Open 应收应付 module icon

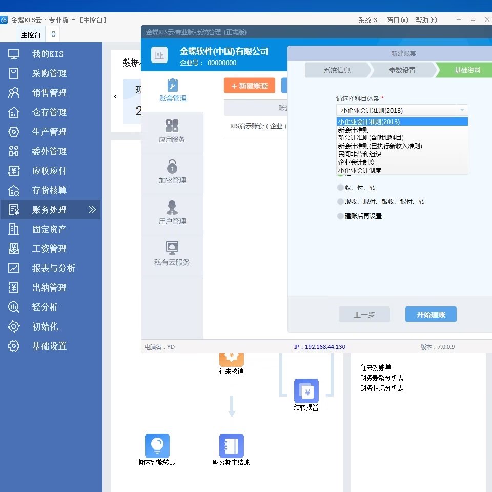13,171
